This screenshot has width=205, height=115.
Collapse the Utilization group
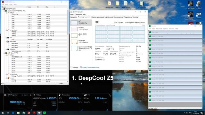click(6, 49)
